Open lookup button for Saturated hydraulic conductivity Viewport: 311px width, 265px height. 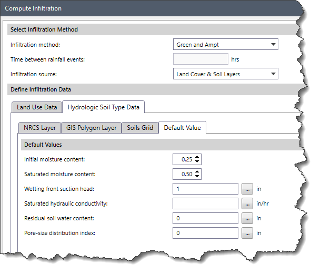click(247, 203)
